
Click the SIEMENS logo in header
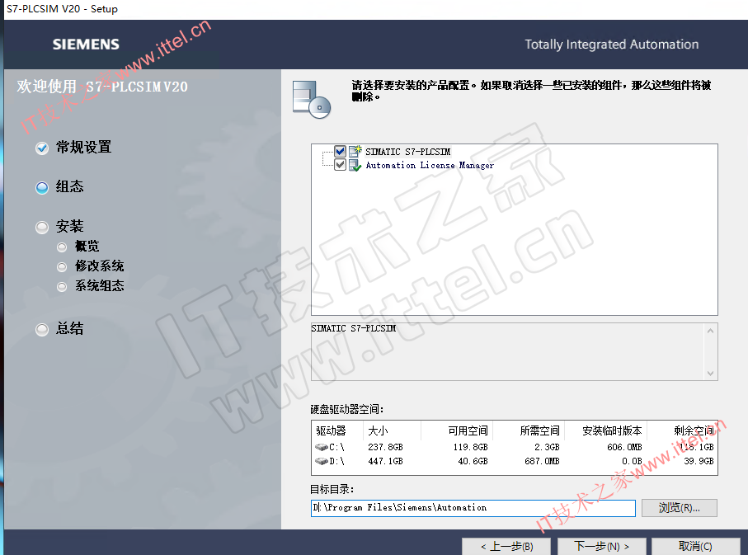86,45
